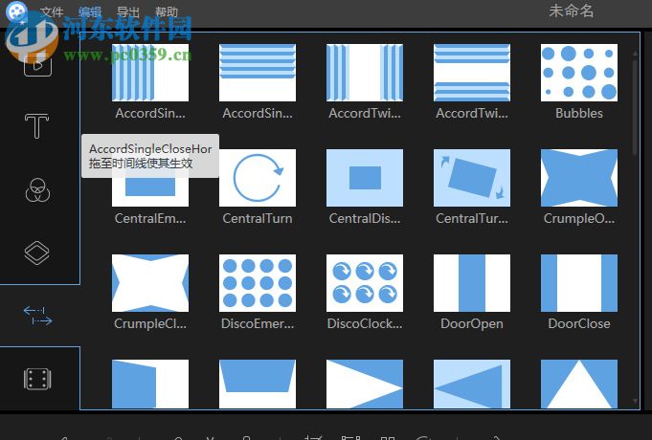Select the AccordTwi... transition with top and bottom stripes
The image size is (652, 440).
(472, 73)
